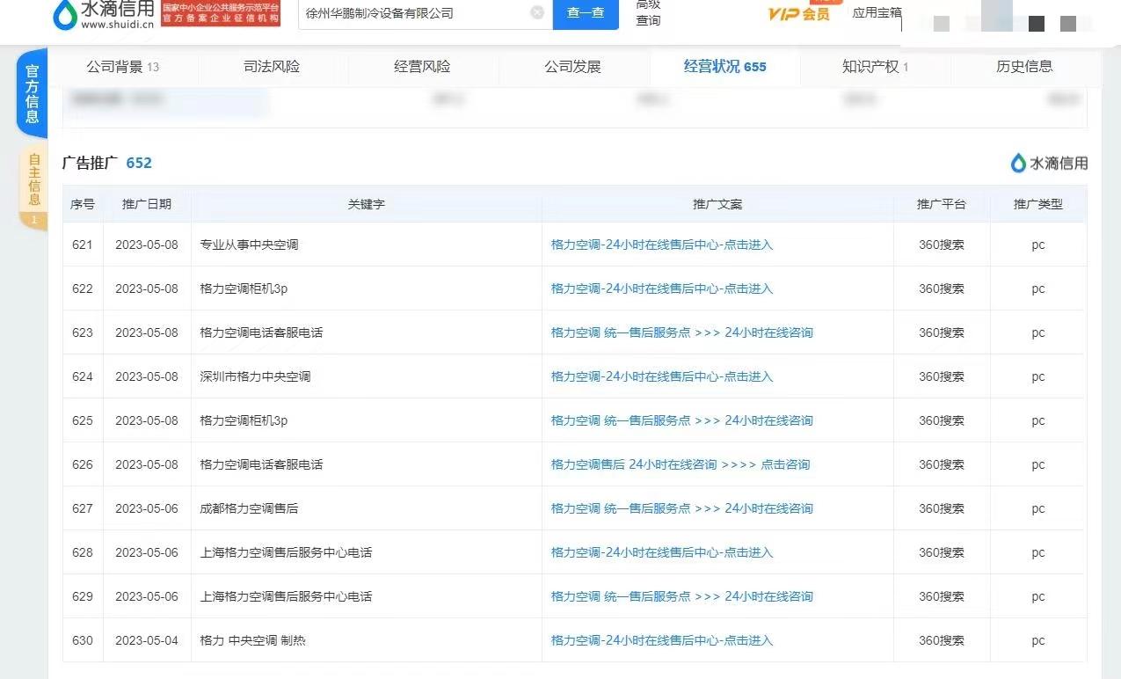Select the 官方信息 side tab
The image size is (1121, 679).
pyautogui.click(x=33, y=93)
